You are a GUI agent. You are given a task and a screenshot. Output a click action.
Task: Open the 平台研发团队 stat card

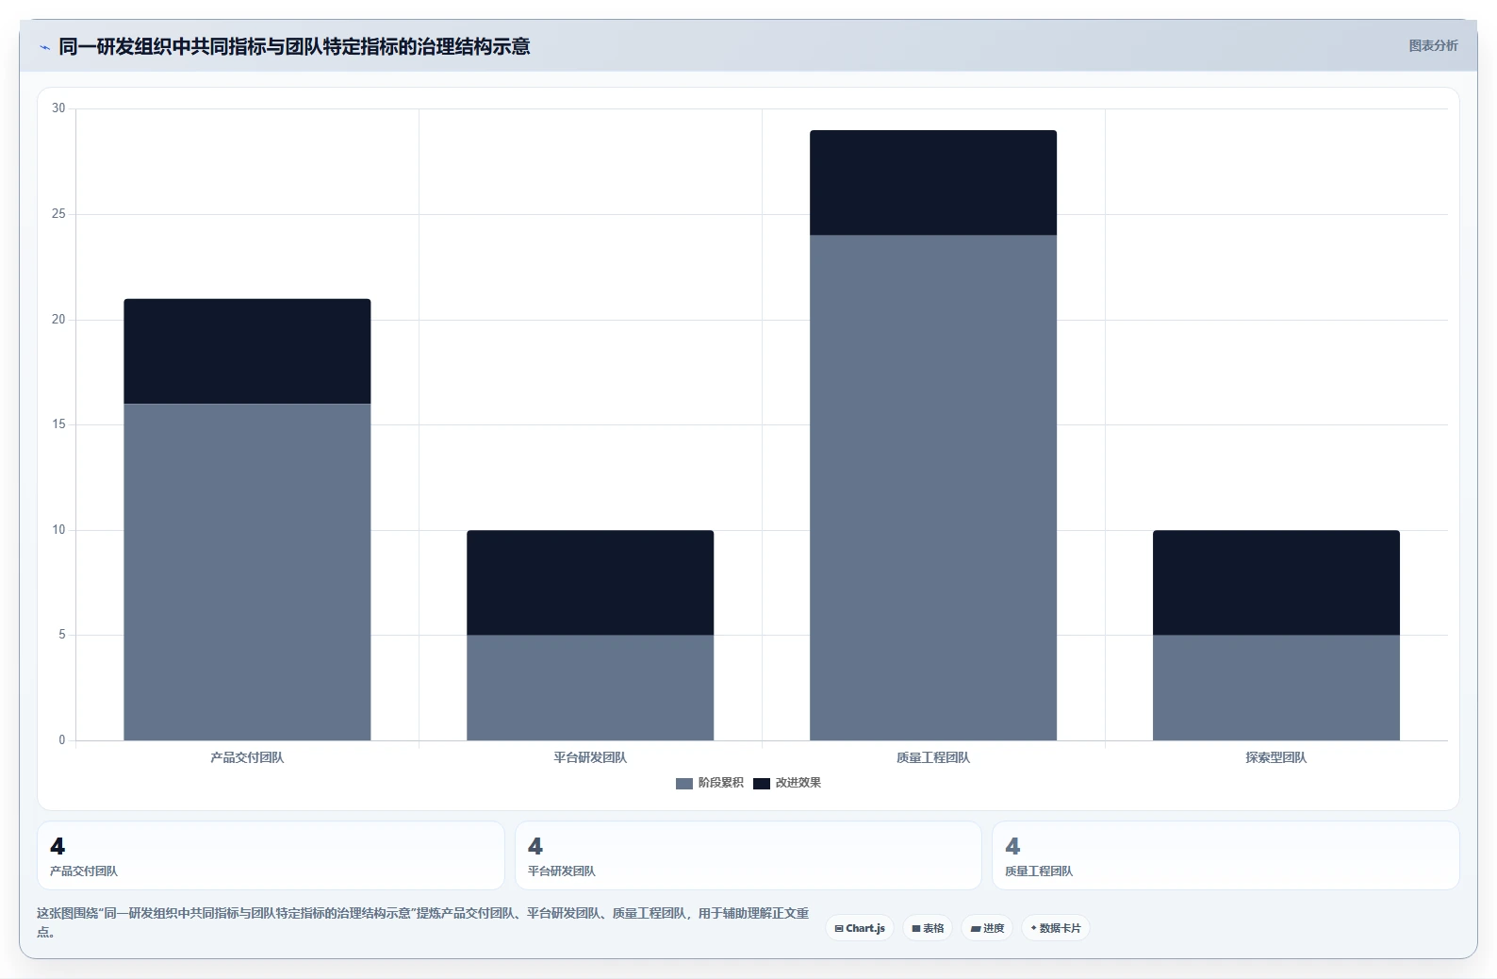[x=748, y=855]
